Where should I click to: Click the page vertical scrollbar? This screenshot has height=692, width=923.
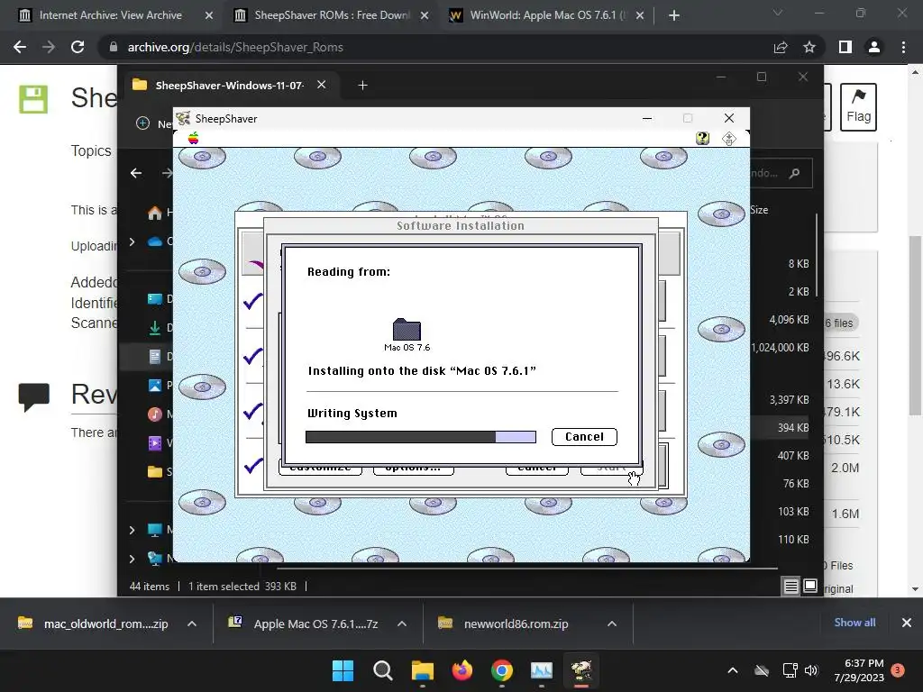click(915, 324)
